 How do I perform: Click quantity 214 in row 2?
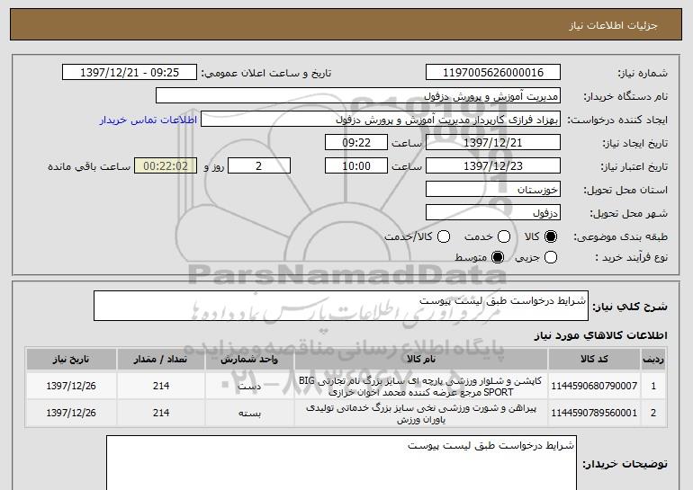(161, 413)
